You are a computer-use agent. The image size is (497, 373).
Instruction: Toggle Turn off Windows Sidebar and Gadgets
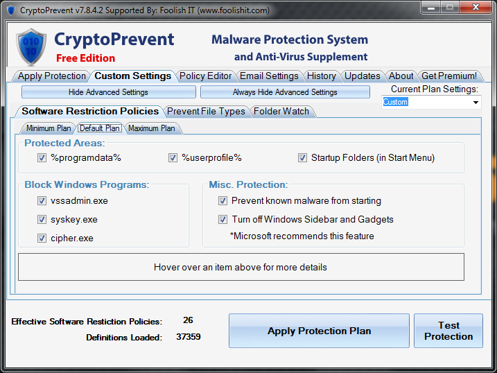tap(223, 219)
